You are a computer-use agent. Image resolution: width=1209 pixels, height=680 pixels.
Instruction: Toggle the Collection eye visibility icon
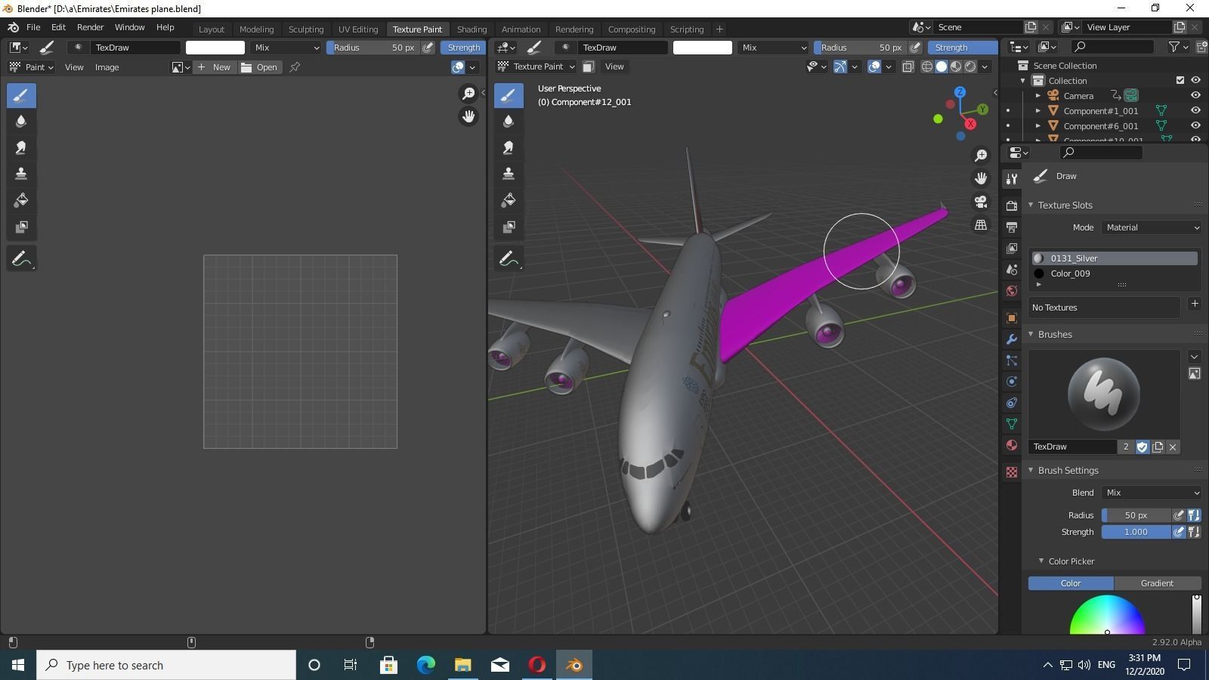click(x=1195, y=80)
